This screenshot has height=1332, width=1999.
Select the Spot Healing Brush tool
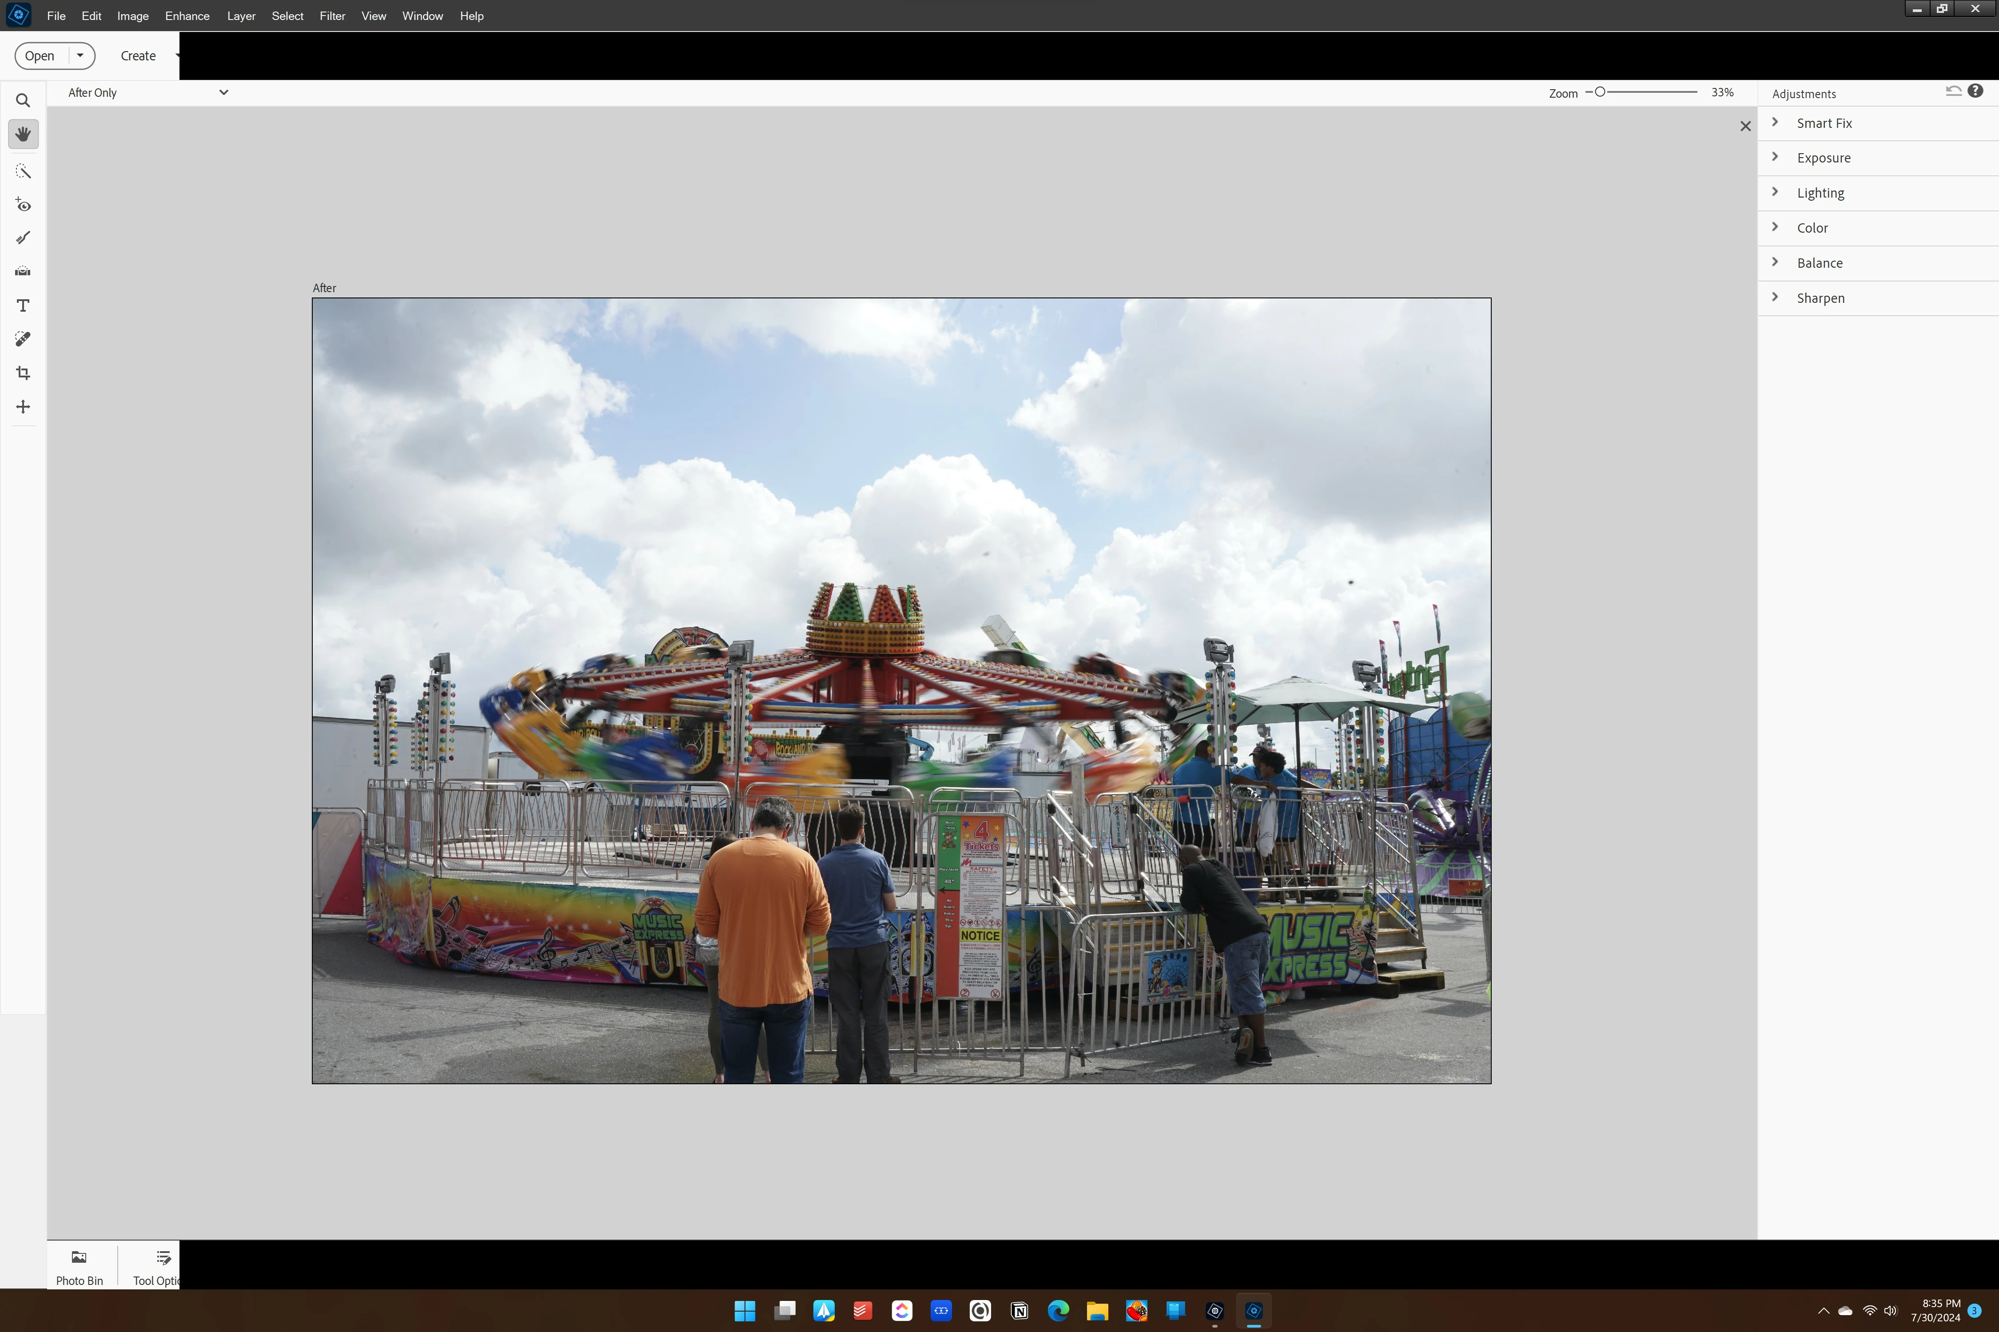click(23, 339)
